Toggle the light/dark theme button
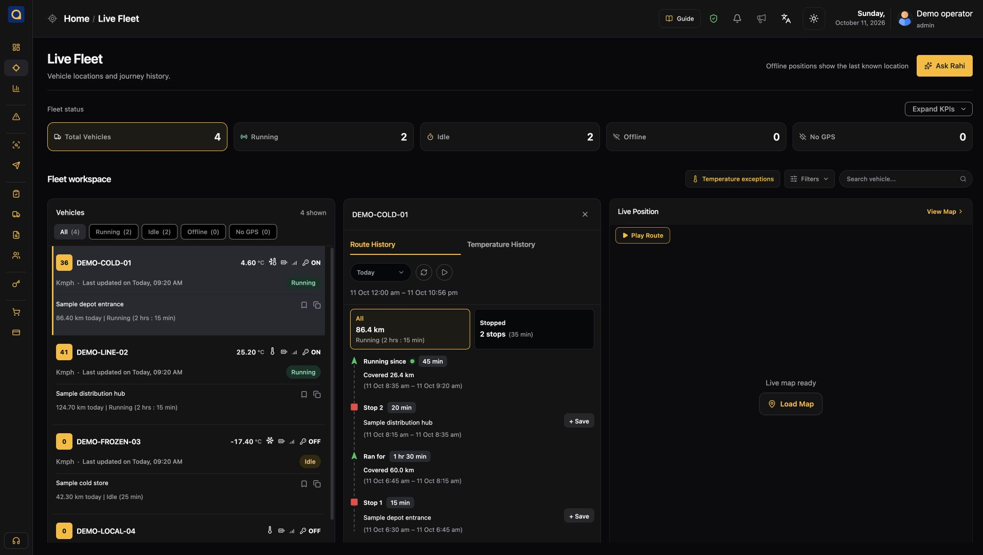983x555 pixels. (813, 18)
